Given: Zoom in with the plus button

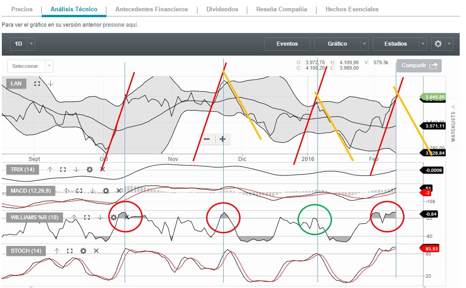Looking at the screenshot, I should tap(223, 139).
